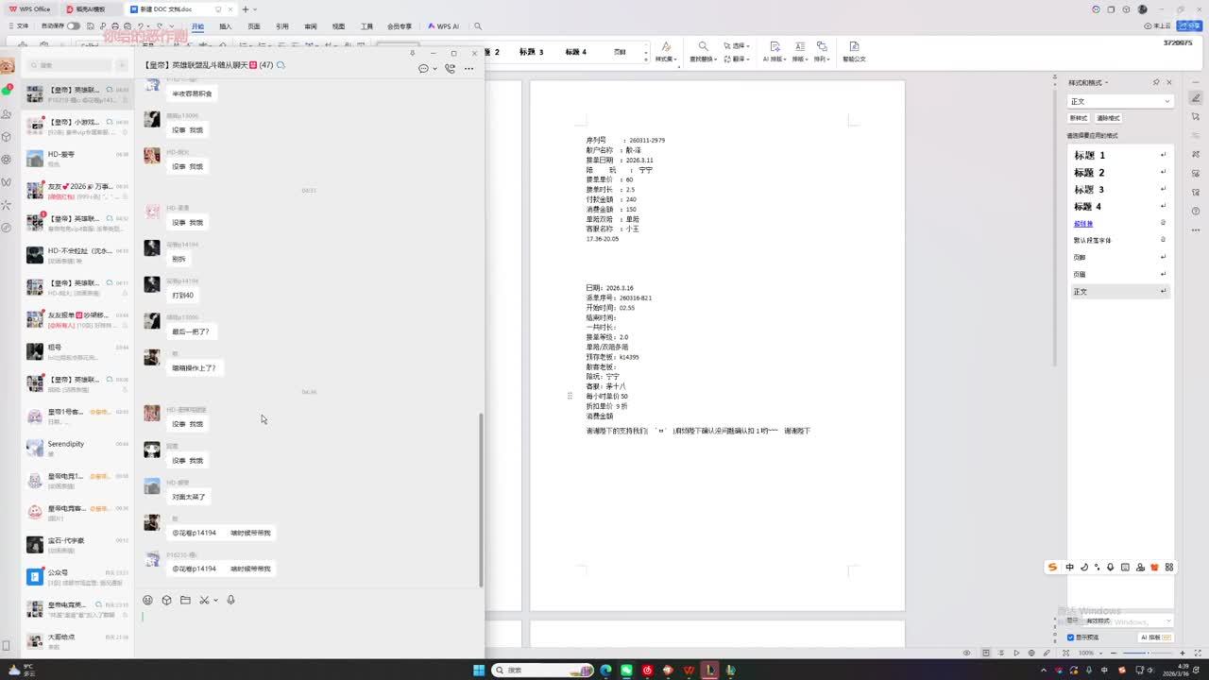Click the 清除格式 button
This screenshot has height=680, width=1209.
pos(1108,118)
